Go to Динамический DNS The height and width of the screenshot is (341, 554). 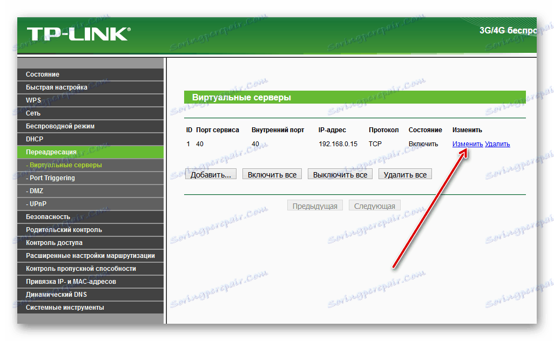pyautogui.click(x=91, y=295)
